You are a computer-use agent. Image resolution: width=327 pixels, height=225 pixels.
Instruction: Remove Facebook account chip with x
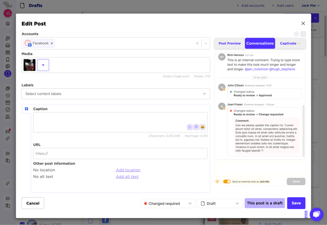tap(52, 43)
